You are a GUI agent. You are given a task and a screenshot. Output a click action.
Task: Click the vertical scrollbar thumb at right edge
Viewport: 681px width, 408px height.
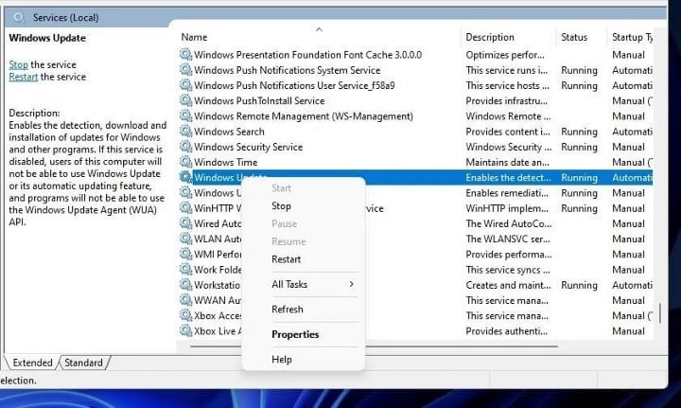point(660,313)
